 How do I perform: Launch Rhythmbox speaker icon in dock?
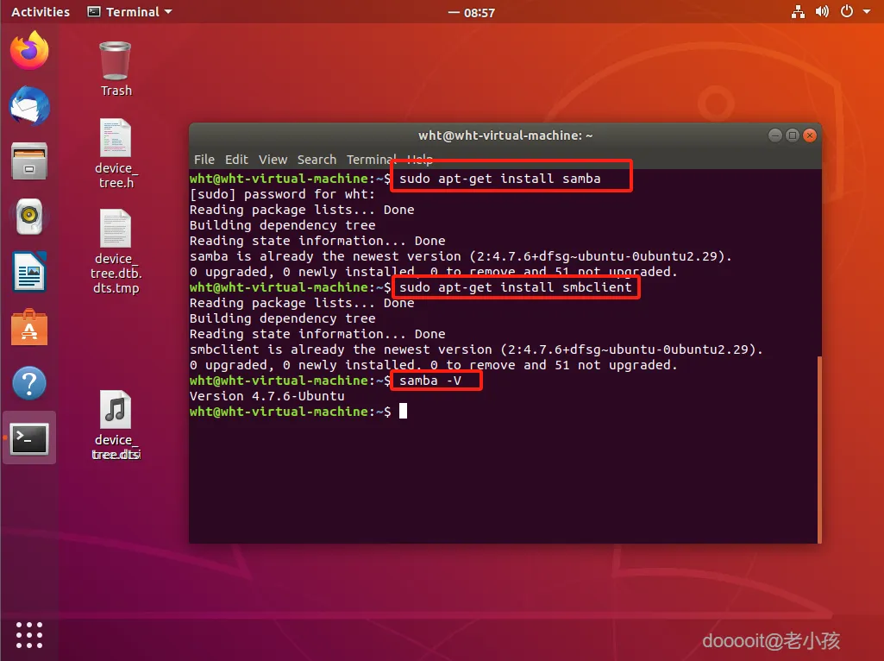coord(29,216)
